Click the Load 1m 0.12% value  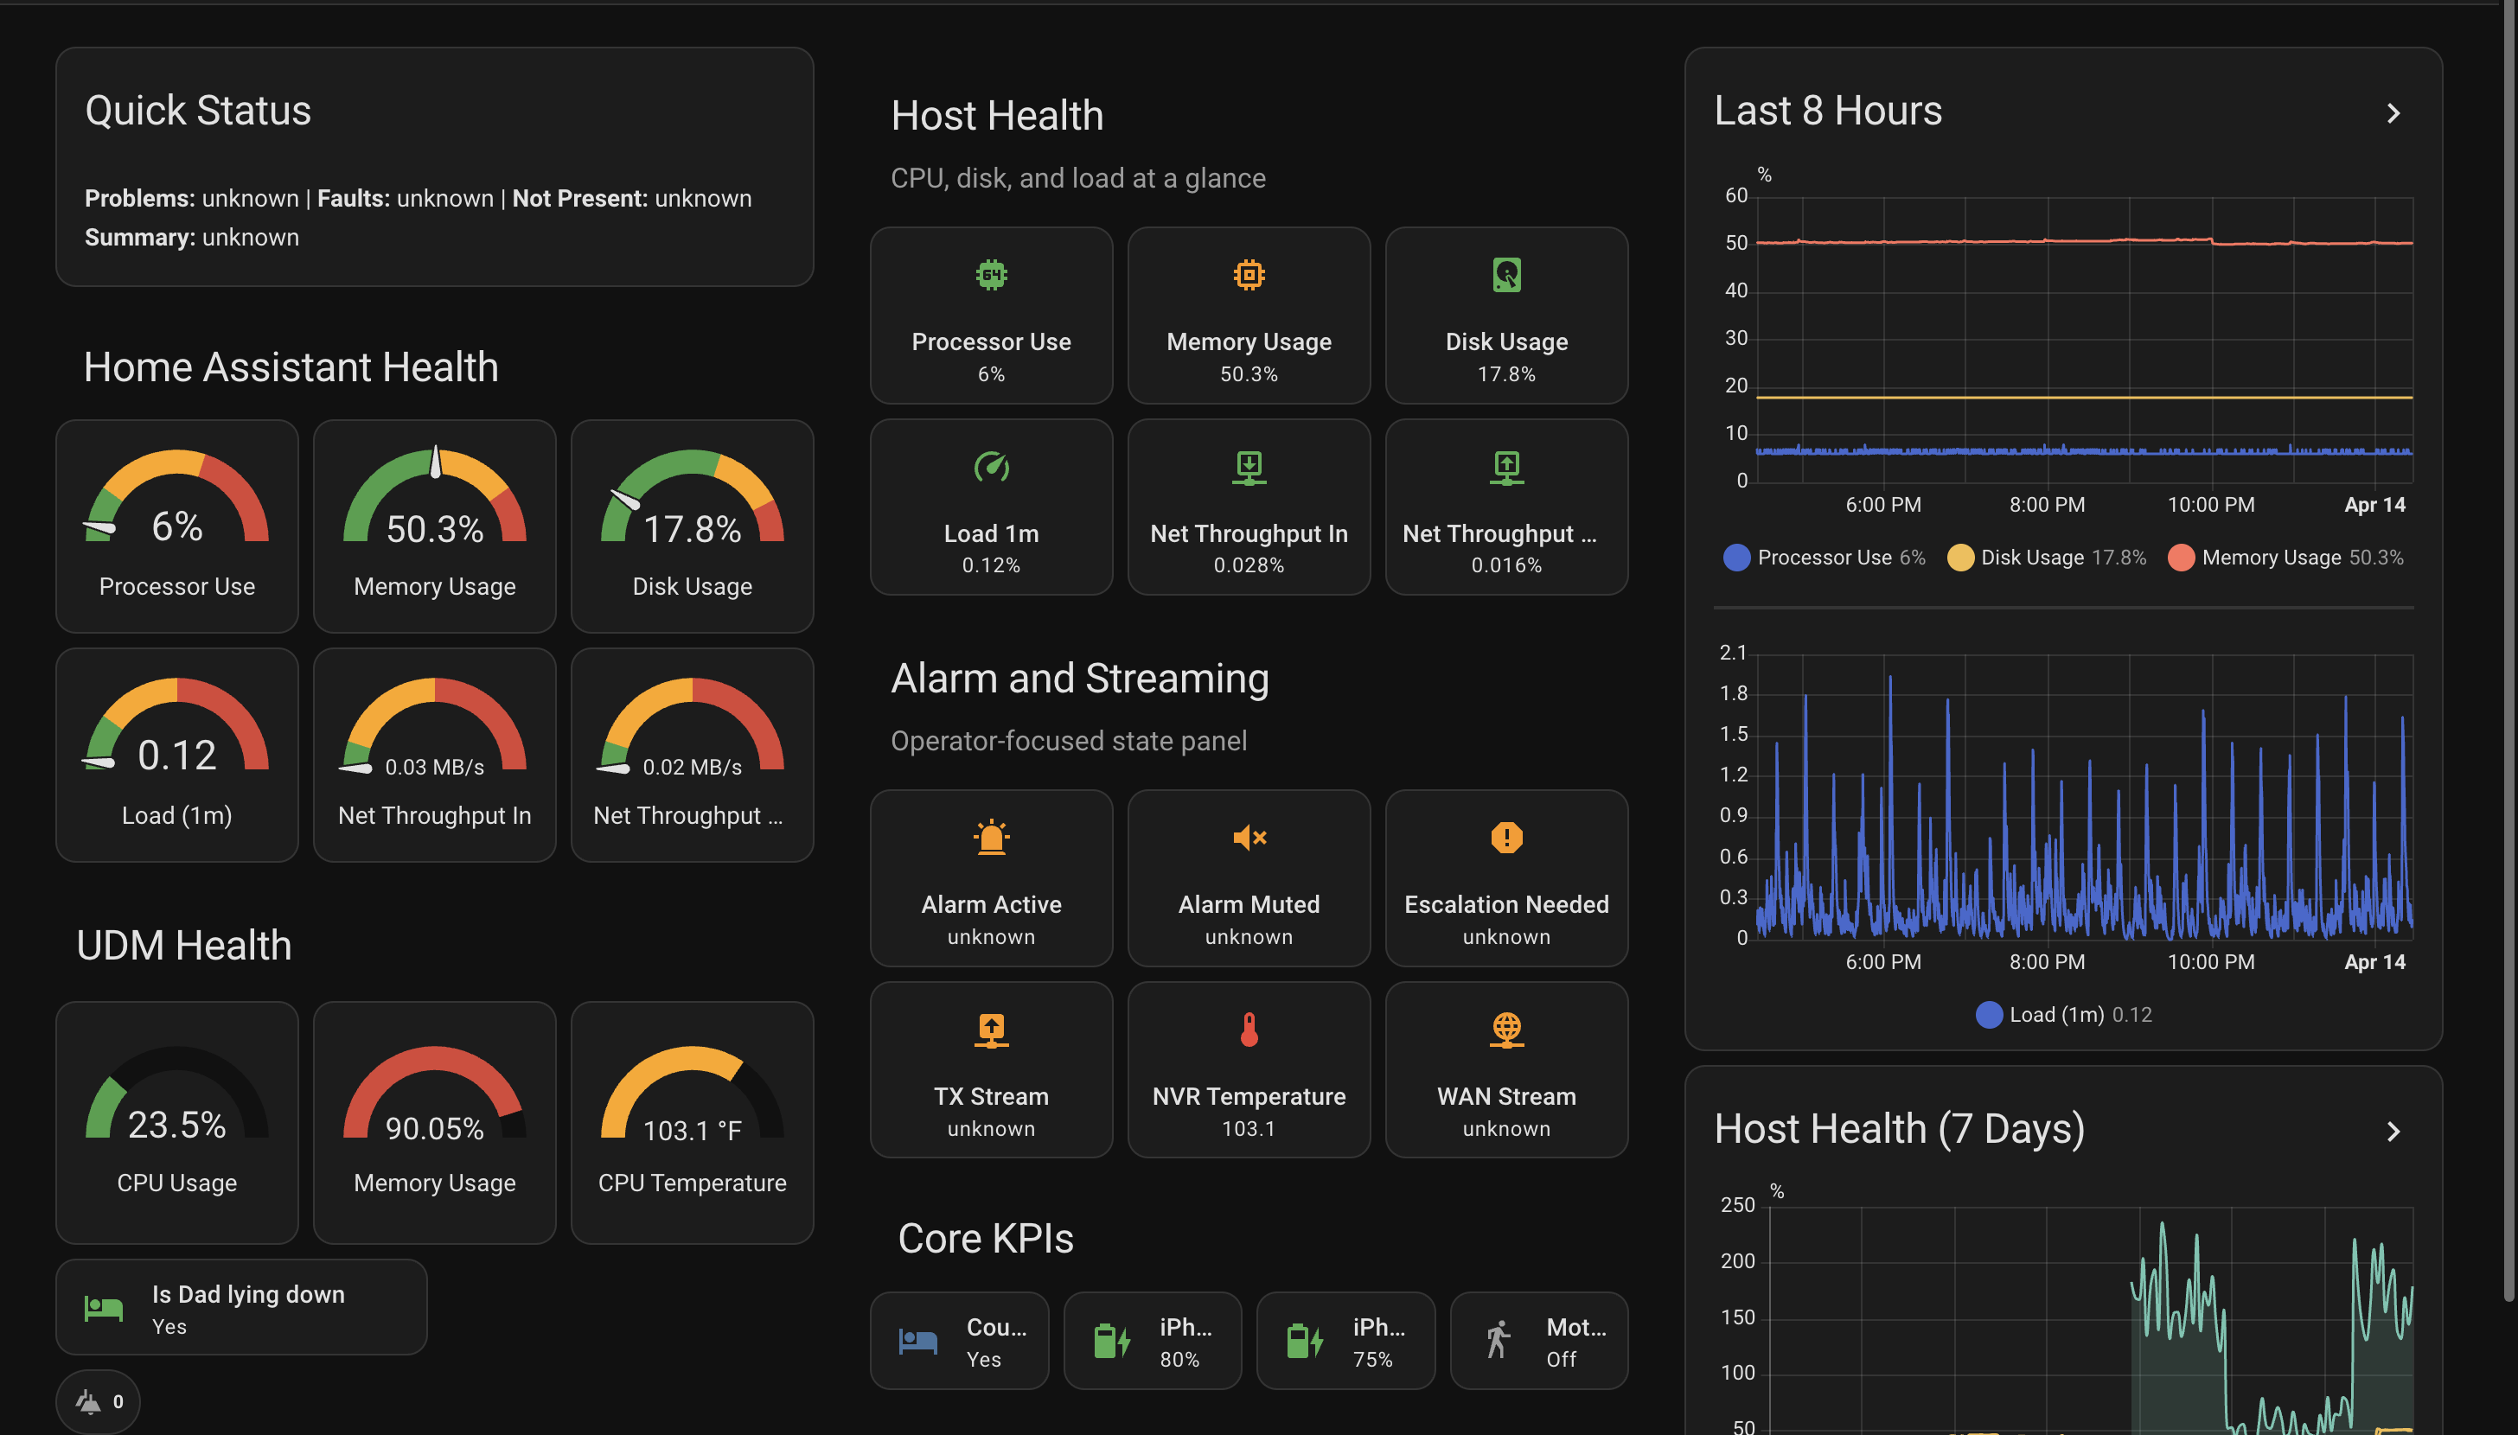pos(990,564)
